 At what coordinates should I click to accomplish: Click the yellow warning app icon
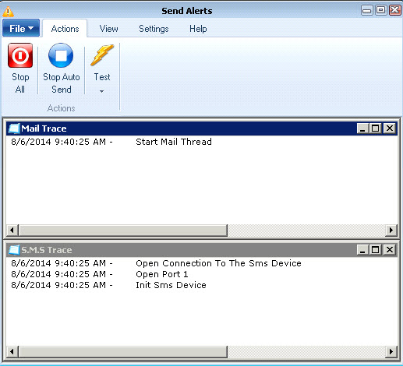8,12
